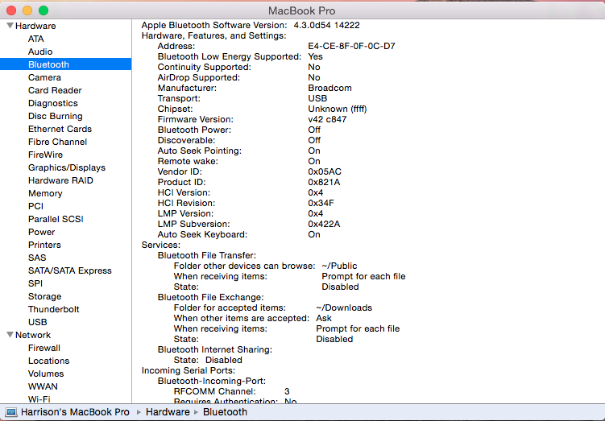Click the ~/Public folder value

point(339,266)
